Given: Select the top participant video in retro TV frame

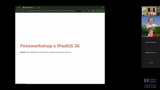Looking at the screenshot, I should (x=150, y=11).
